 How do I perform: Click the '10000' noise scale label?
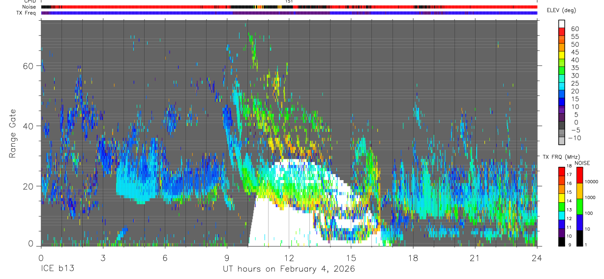tap(592, 182)
